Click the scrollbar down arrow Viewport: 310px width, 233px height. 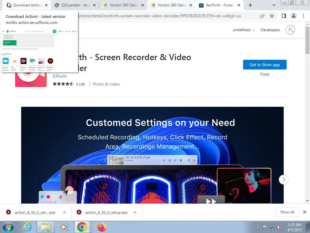pyautogui.click(x=308, y=201)
